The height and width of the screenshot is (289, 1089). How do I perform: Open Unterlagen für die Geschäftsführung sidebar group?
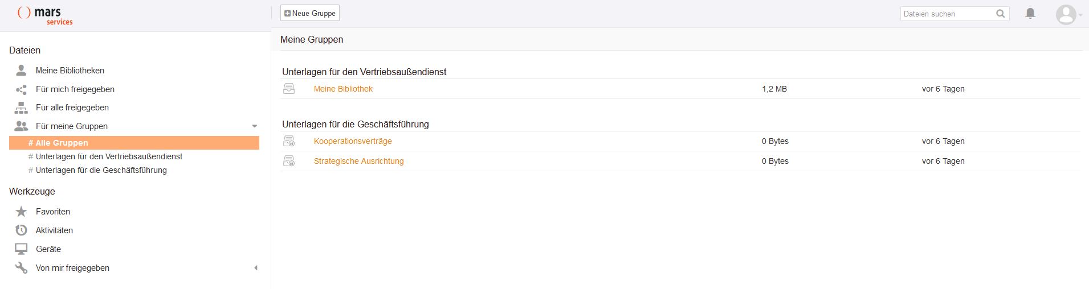(x=101, y=170)
